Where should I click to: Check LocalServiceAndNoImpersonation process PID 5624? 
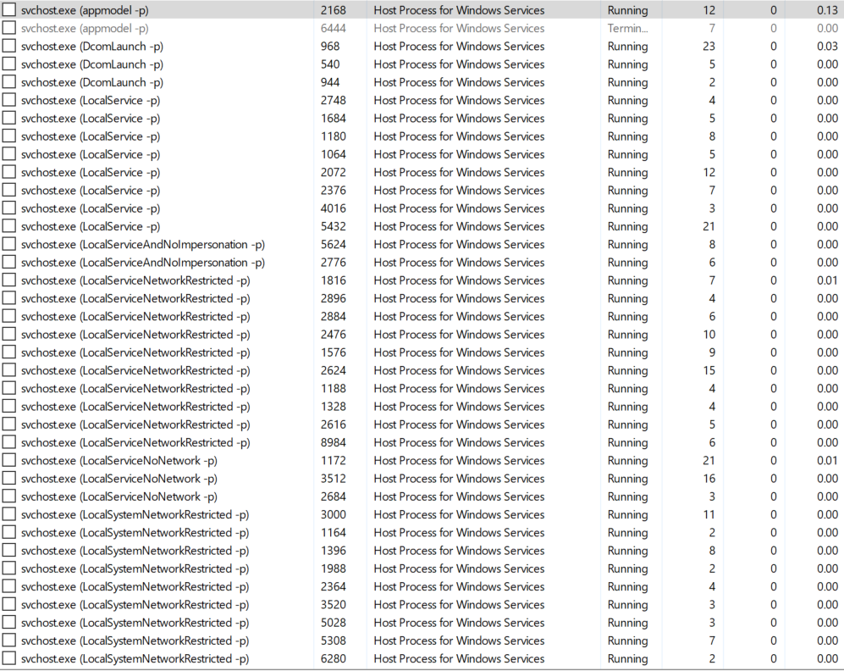pyautogui.click(x=8, y=244)
